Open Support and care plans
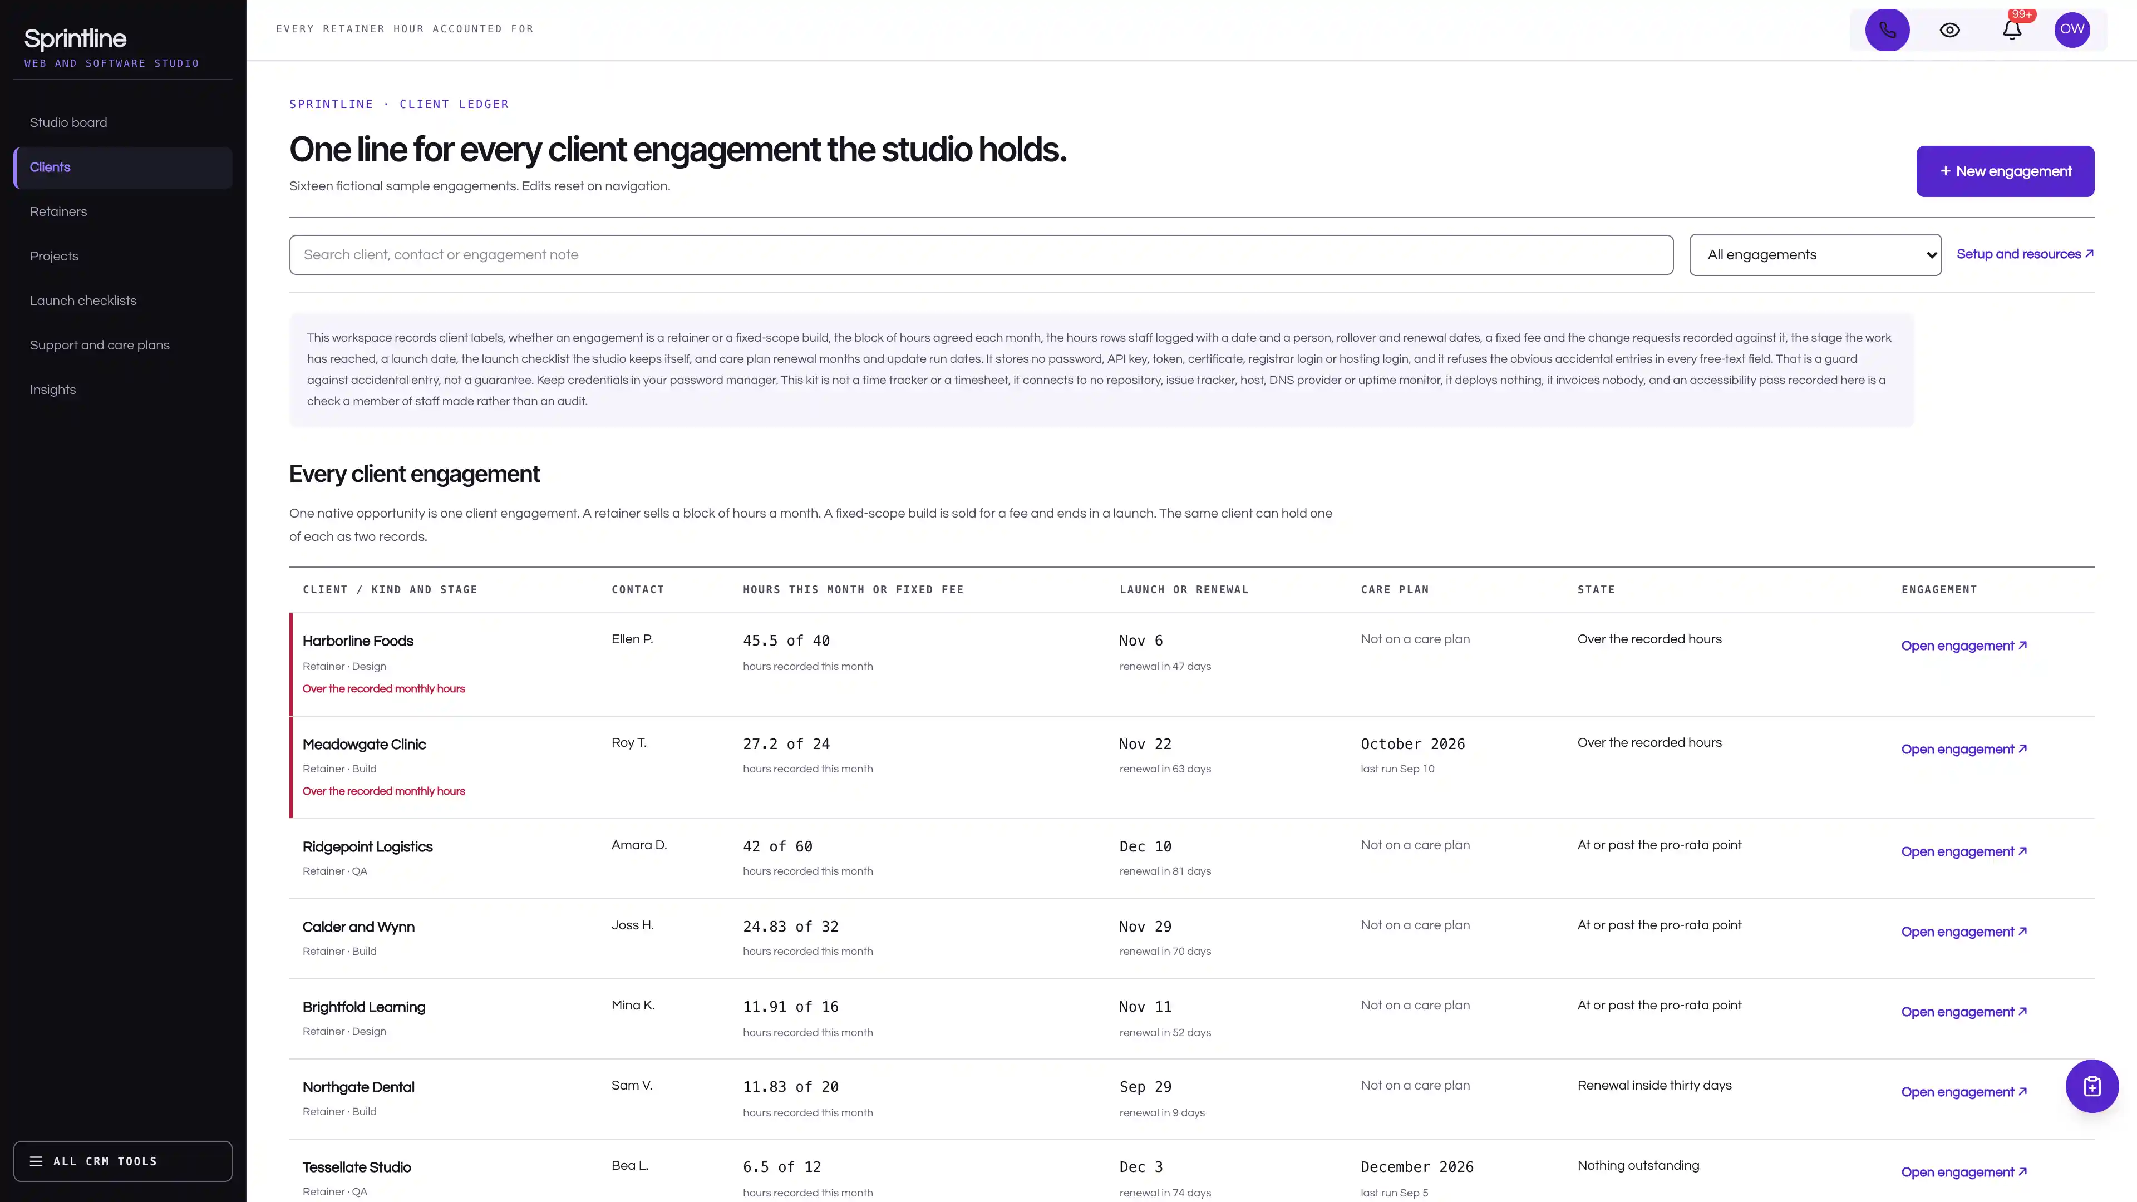Image resolution: width=2137 pixels, height=1202 pixels. [123, 345]
